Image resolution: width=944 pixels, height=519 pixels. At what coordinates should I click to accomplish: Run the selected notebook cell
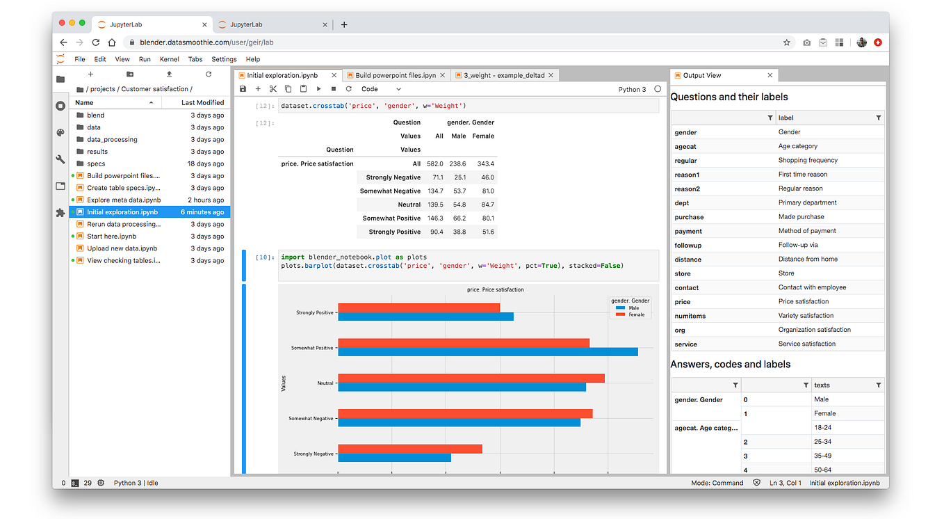318,89
